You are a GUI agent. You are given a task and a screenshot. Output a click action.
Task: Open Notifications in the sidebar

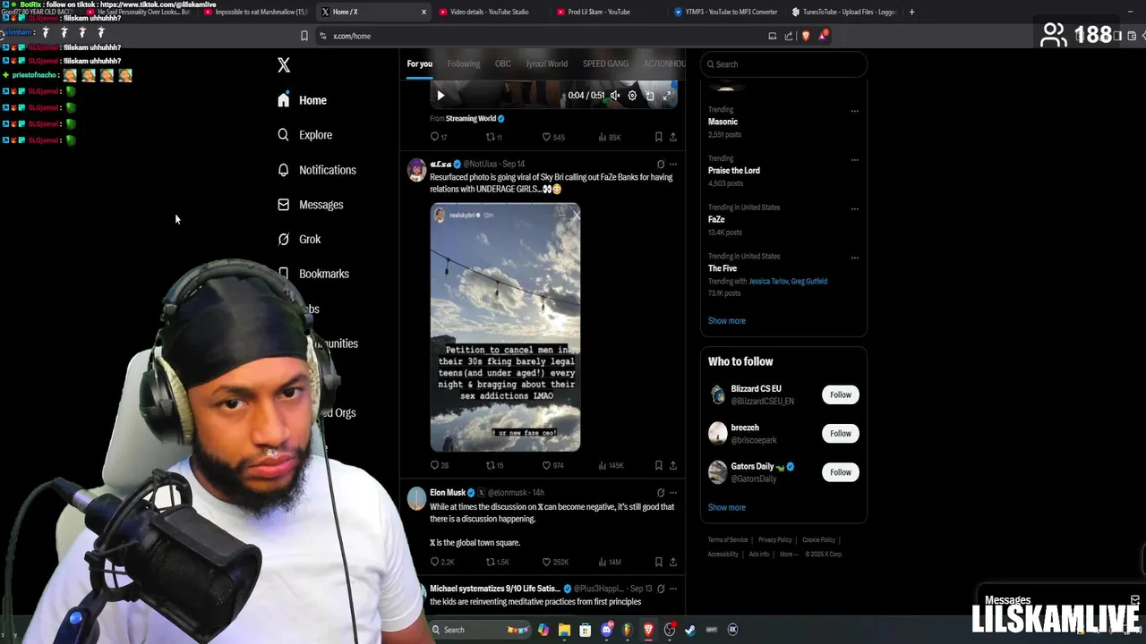316,170
